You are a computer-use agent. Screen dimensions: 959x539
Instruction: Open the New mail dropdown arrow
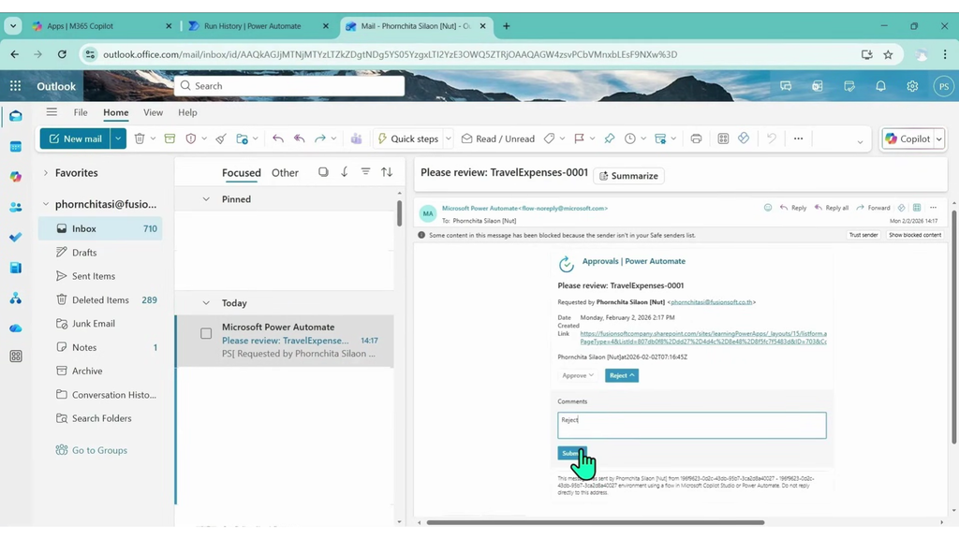[118, 138]
